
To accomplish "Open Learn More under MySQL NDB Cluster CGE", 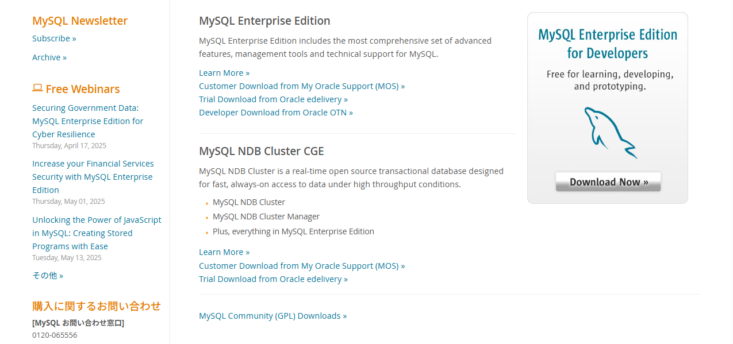I will (224, 252).
